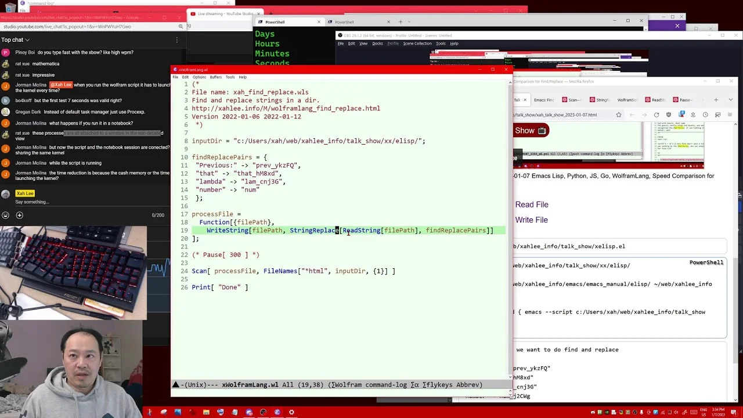This screenshot has height=418, width=743.
Task: Add a new PowerShell terminal tab
Action: pyautogui.click(x=400, y=22)
